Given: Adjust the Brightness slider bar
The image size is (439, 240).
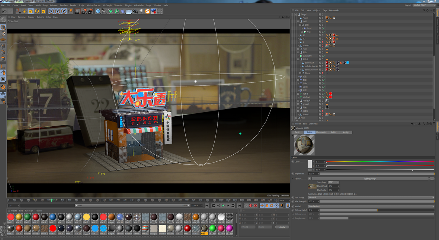Looking at the screenshot, I should (x=376, y=174).
